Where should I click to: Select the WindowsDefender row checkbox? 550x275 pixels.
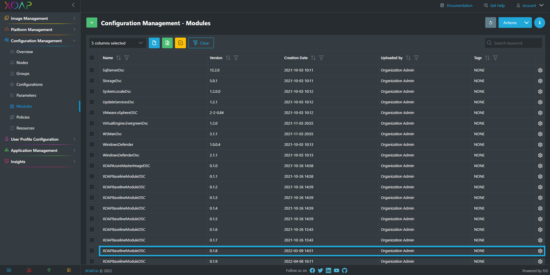click(92, 145)
